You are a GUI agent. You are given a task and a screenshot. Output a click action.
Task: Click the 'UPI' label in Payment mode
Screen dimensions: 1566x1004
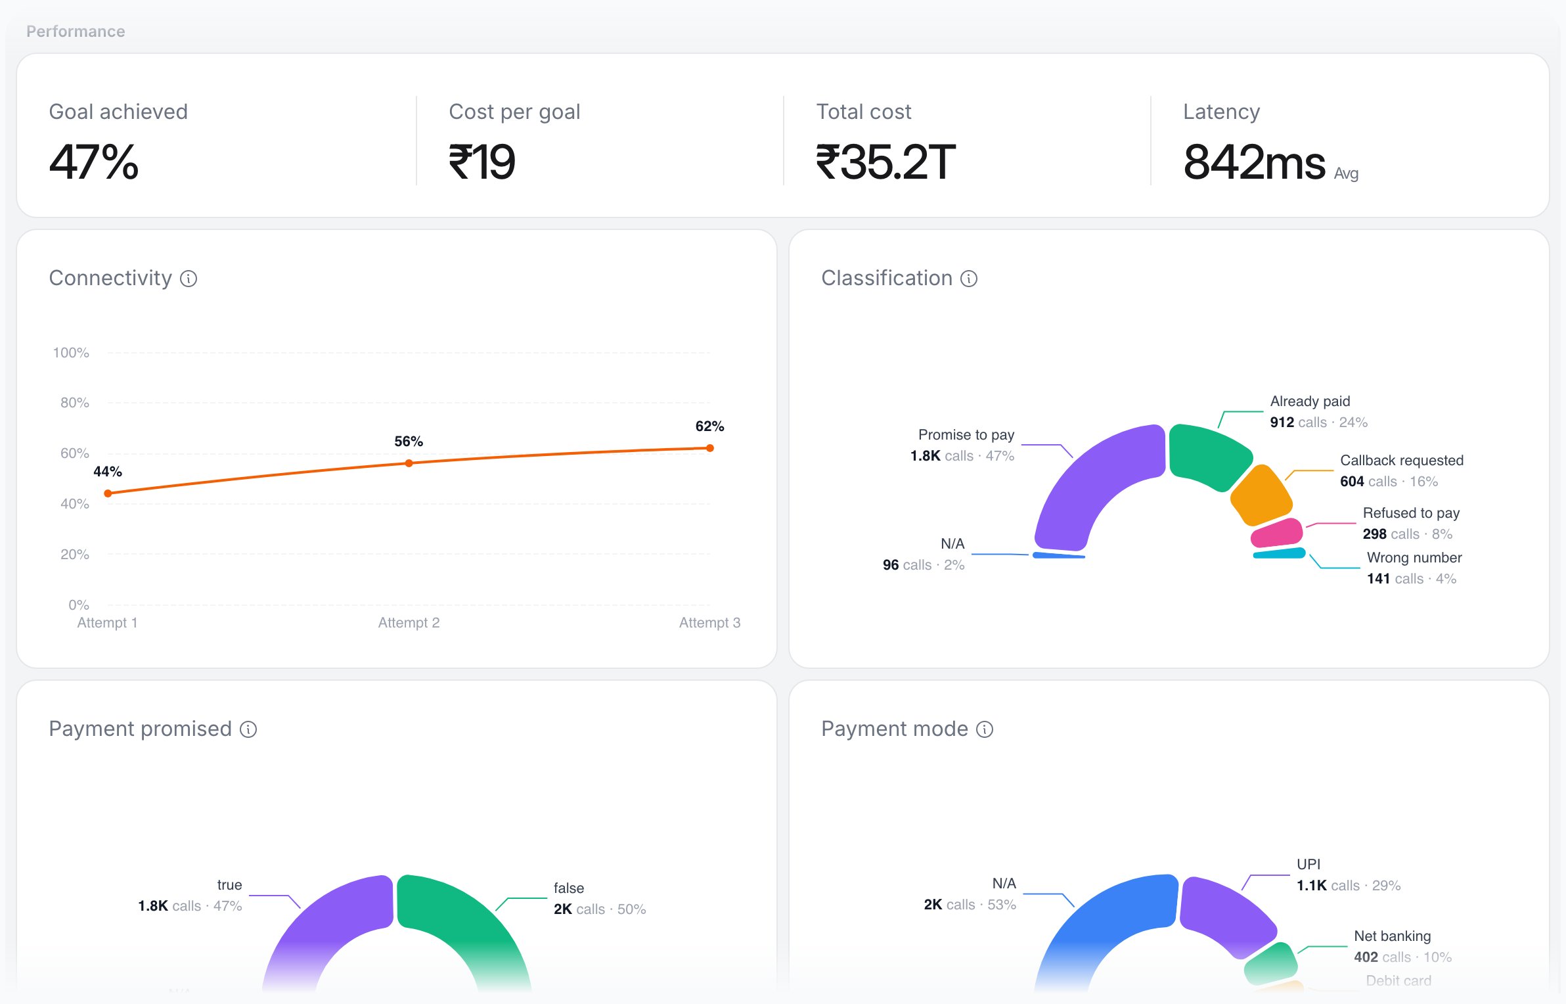(x=1309, y=865)
